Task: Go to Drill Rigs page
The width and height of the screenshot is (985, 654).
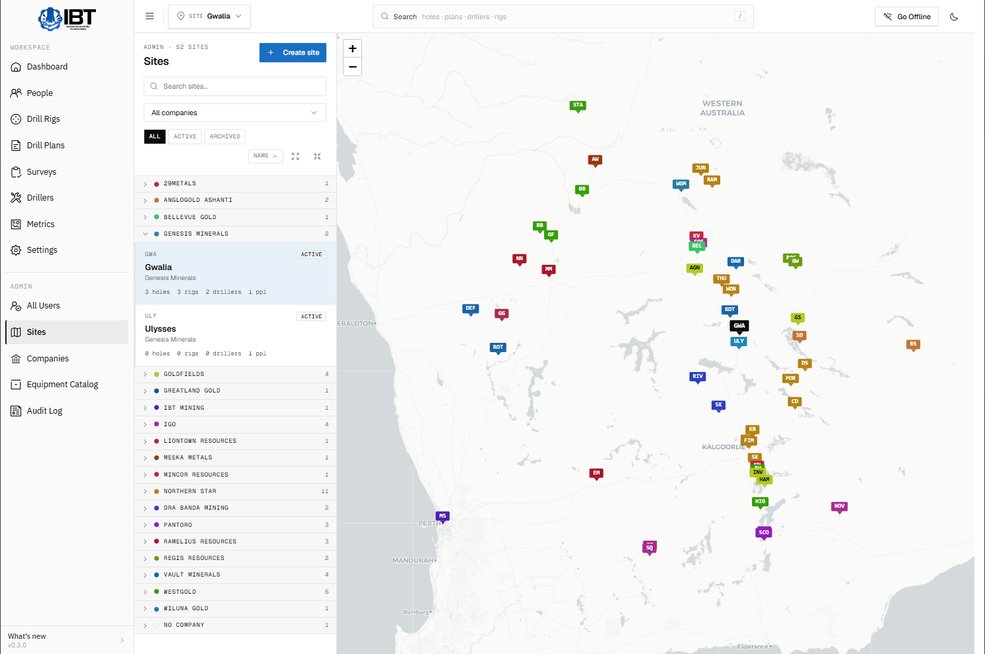Action: pos(66,119)
